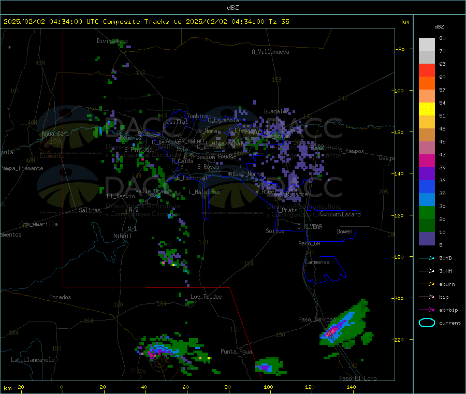The height and width of the screenshot is (394, 466).
Task: Click the 'dBZ' label above color scale
Action: pyautogui.click(x=439, y=27)
